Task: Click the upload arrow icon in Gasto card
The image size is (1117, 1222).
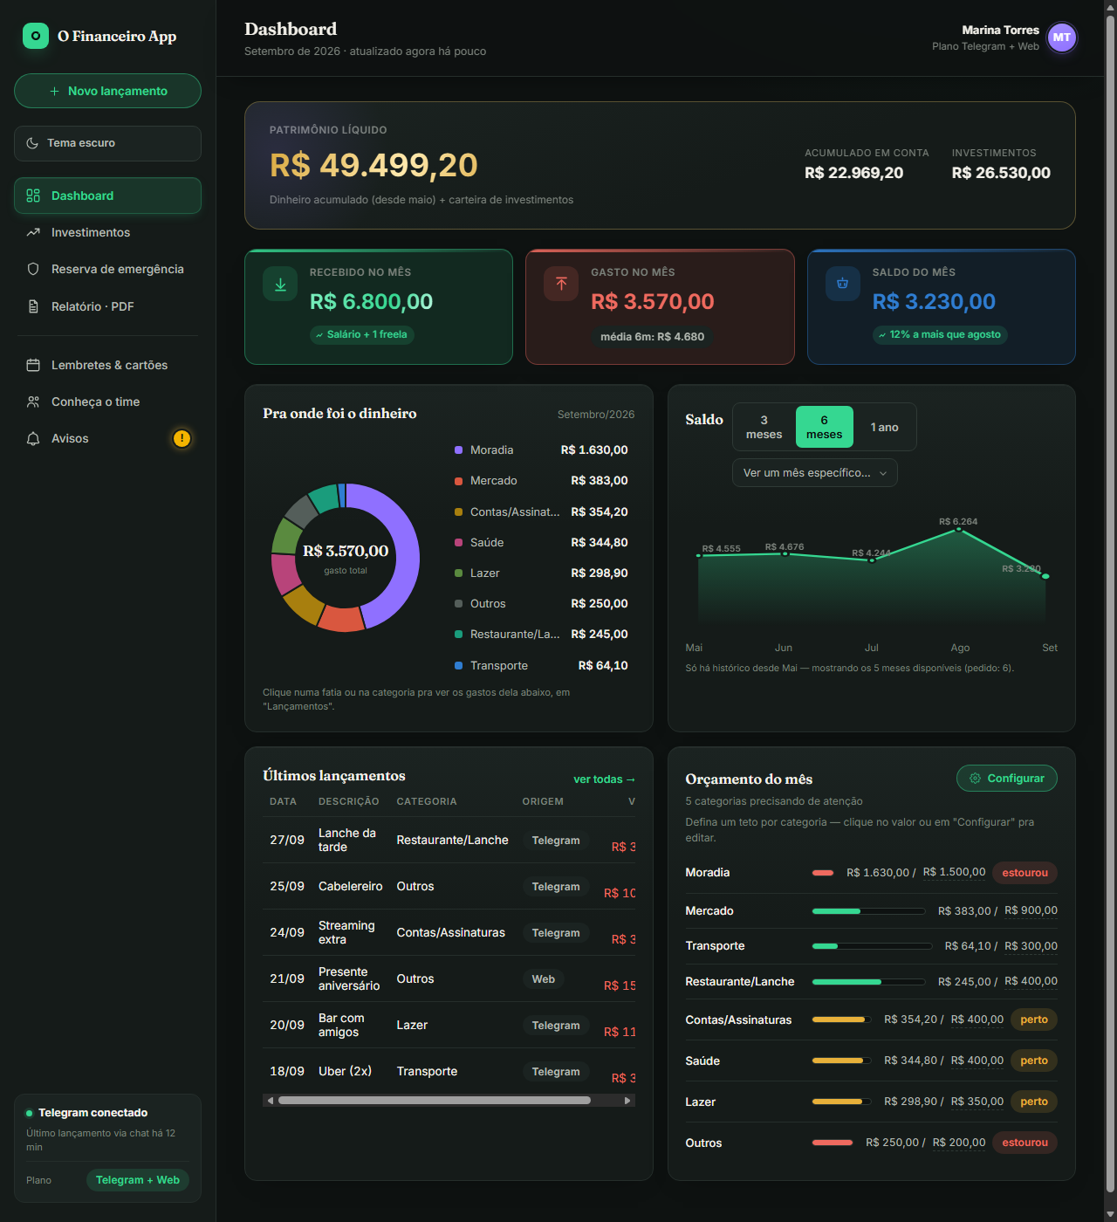Action: [561, 284]
